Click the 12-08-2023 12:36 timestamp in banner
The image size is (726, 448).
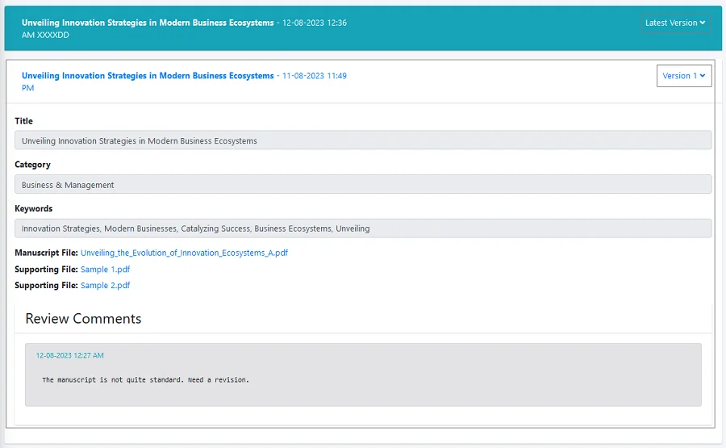click(315, 23)
